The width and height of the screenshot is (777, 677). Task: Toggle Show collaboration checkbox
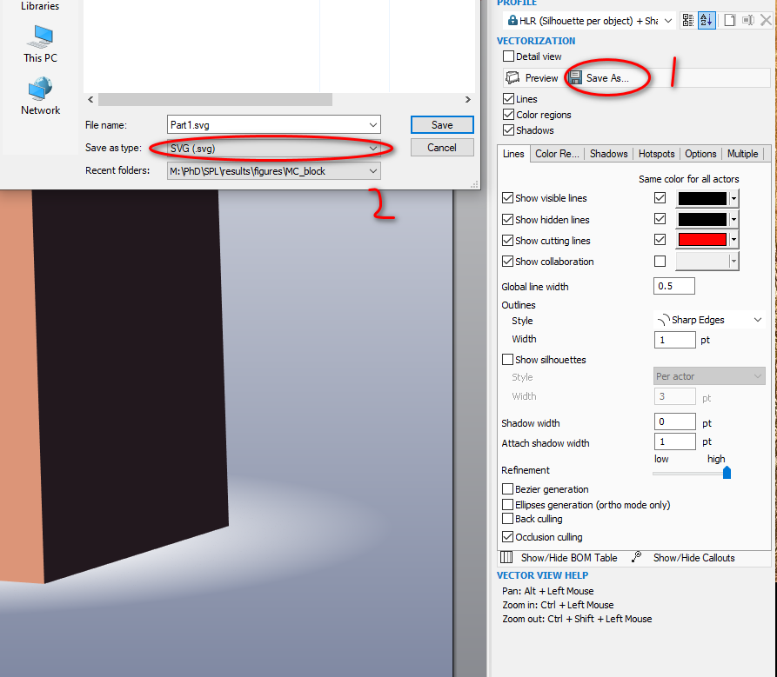(x=507, y=261)
